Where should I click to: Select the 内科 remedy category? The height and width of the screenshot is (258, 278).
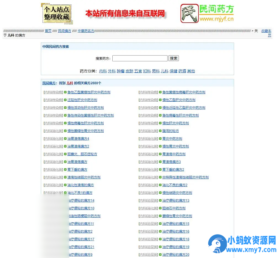coord(103,71)
